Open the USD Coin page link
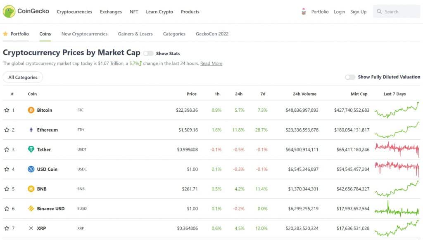Screen dimensions: 423x240 [47, 169]
